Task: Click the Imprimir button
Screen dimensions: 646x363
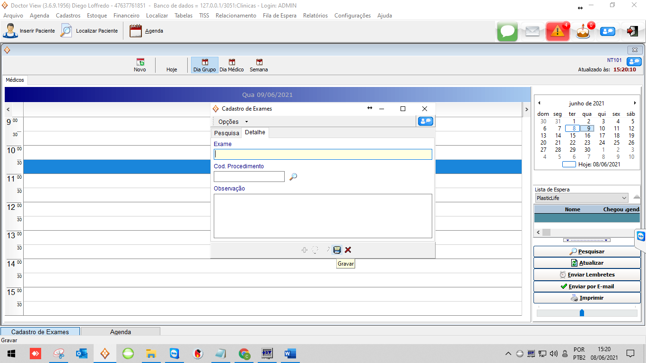Action: pos(587,298)
